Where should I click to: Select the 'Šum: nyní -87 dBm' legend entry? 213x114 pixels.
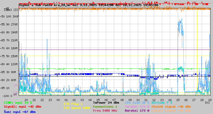coord(20,112)
